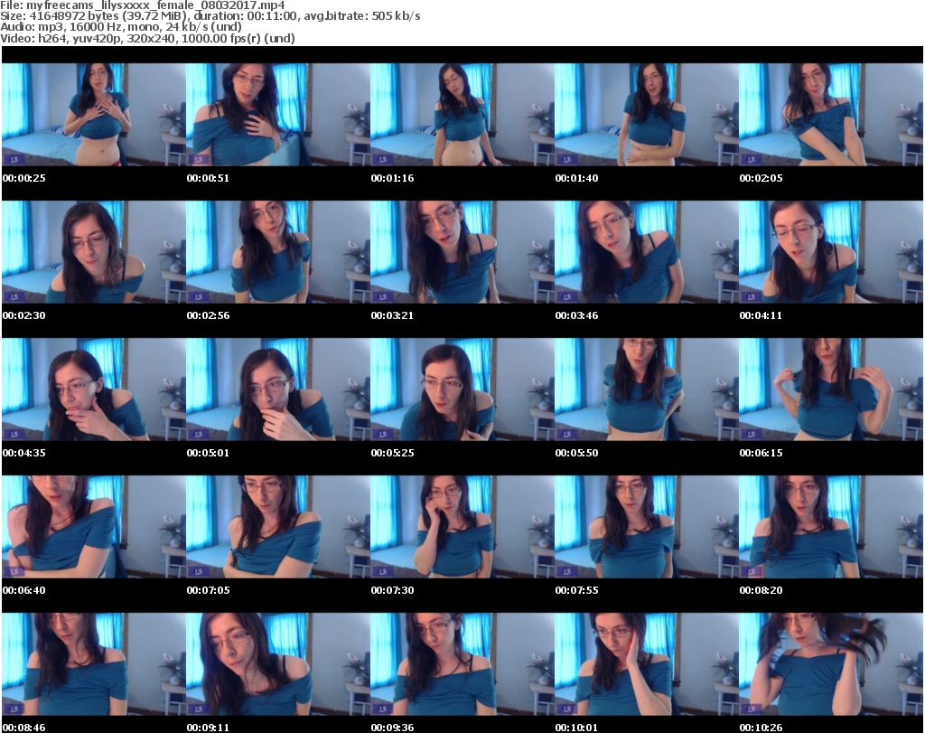Image resolution: width=925 pixels, height=733 pixels.
Task: Click the '00:07:55' timestamp label
Action: point(576,590)
